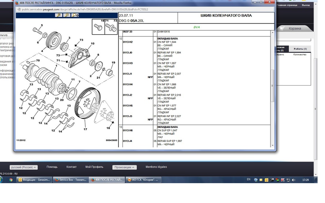The image size is (325, 203).
Task: Click part number 0113 H4
Action: (128, 85)
